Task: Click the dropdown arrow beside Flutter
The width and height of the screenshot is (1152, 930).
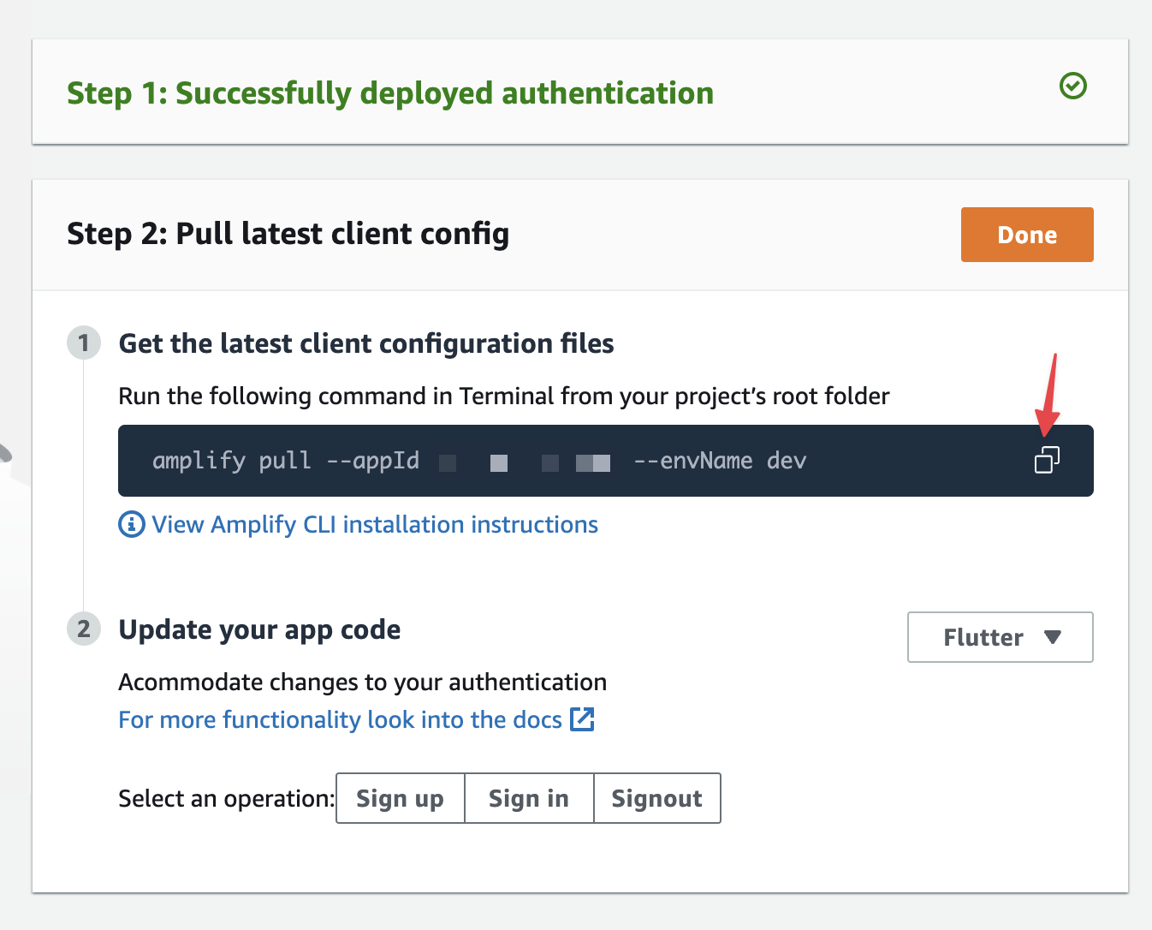Action: click(x=1054, y=637)
